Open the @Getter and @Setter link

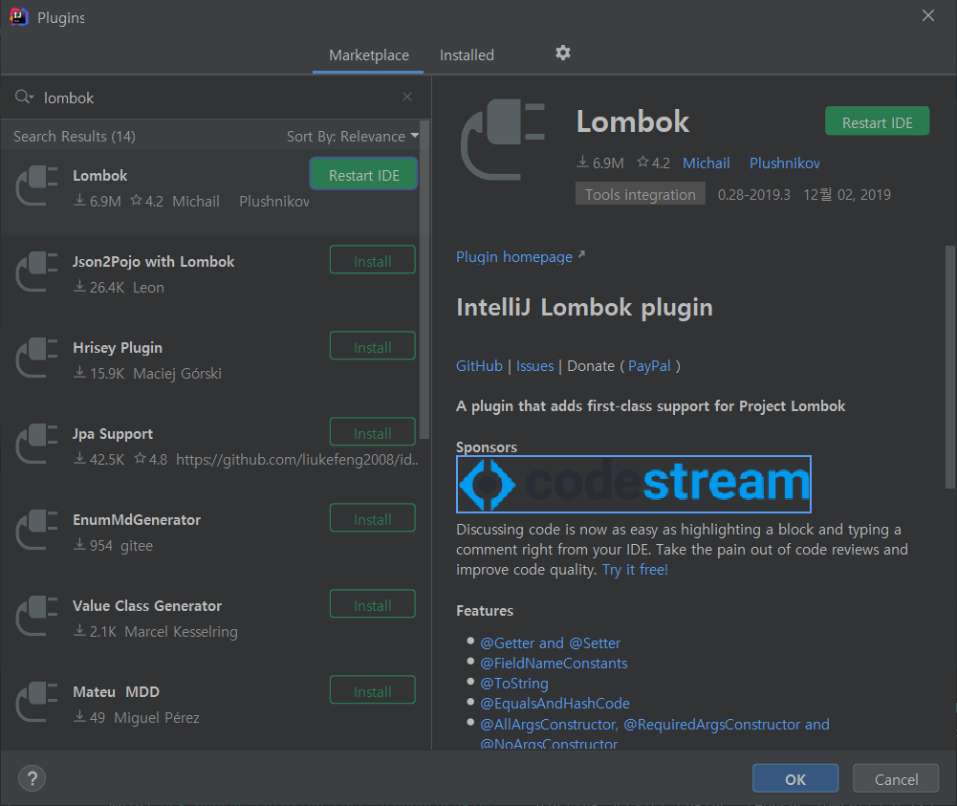[550, 643]
